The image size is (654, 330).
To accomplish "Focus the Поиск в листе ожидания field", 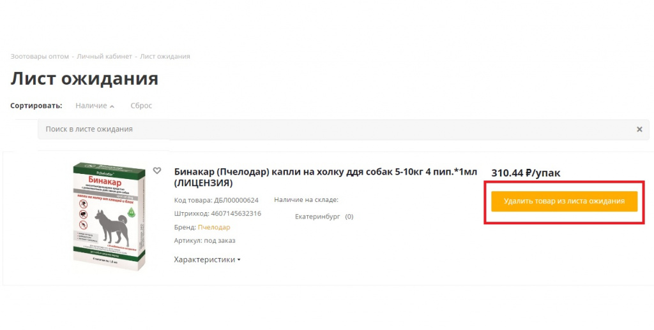I will (343, 129).
